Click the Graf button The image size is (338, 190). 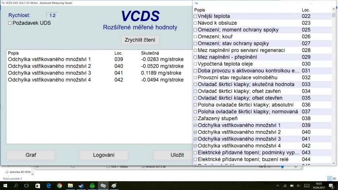pos(31,155)
